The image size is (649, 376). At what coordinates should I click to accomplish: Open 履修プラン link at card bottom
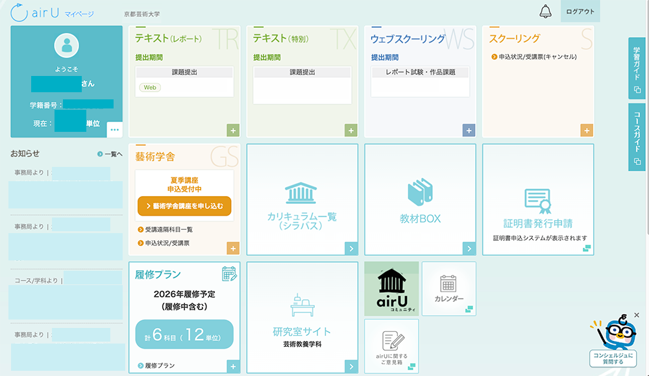(x=156, y=366)
